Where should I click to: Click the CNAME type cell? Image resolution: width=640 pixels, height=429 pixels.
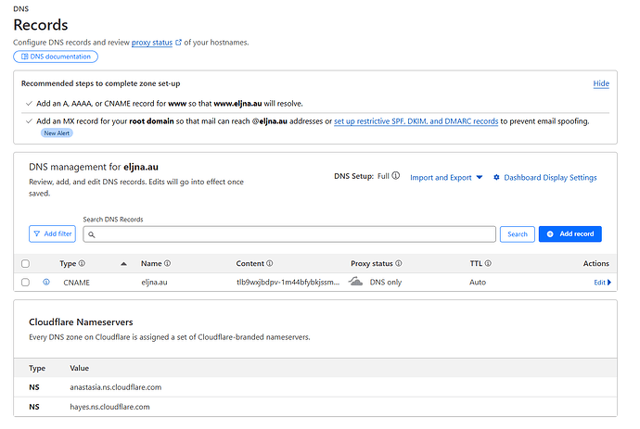[76, 283]
